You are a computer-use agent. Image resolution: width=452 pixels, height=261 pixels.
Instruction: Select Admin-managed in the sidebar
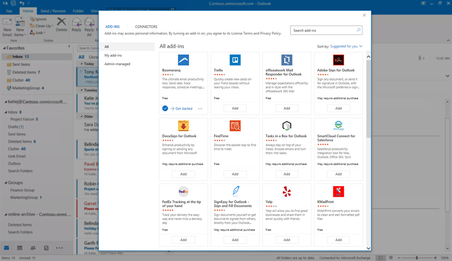point(117,64)
